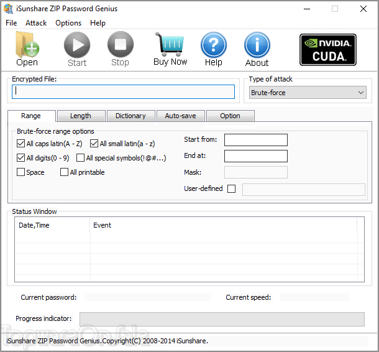Image resolution: width=379 pixels, height=352 pixels.
Task: Click the iSunshare app icon in title bar
Action: coord(8,9)
